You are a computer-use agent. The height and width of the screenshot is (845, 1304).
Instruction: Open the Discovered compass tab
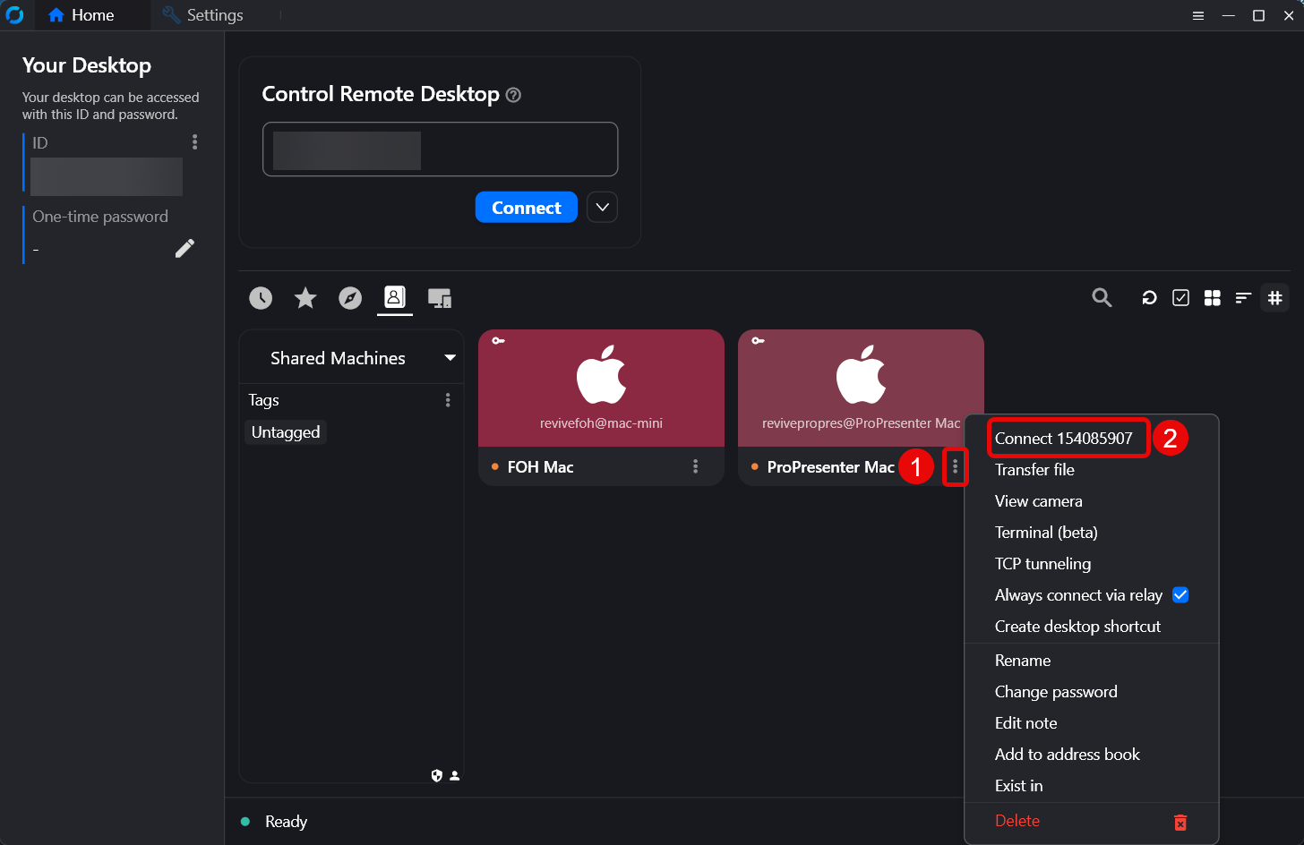pyautogui.click(x=350, y=298)
